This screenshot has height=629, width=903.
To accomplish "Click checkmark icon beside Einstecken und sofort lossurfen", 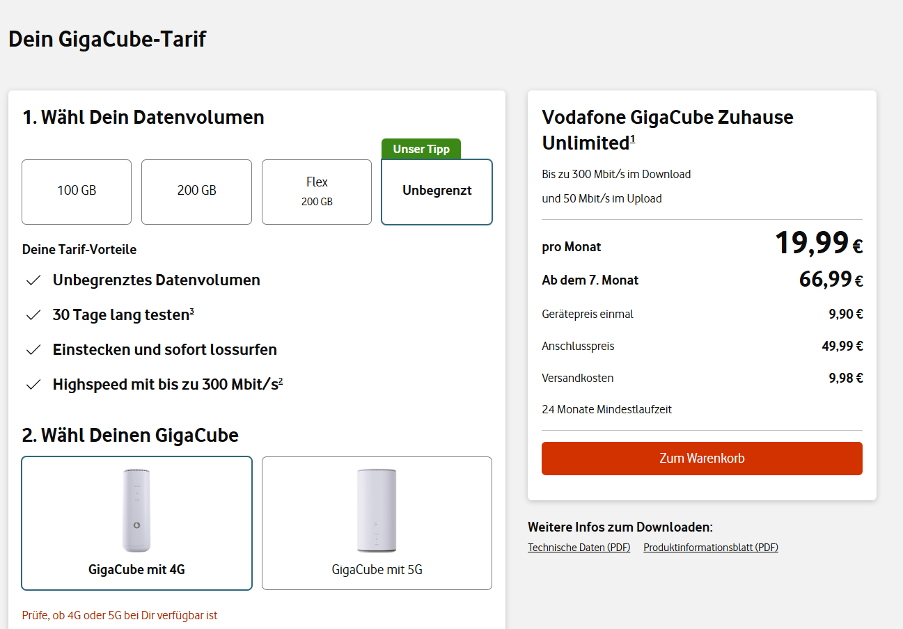I will click(33, 350).
